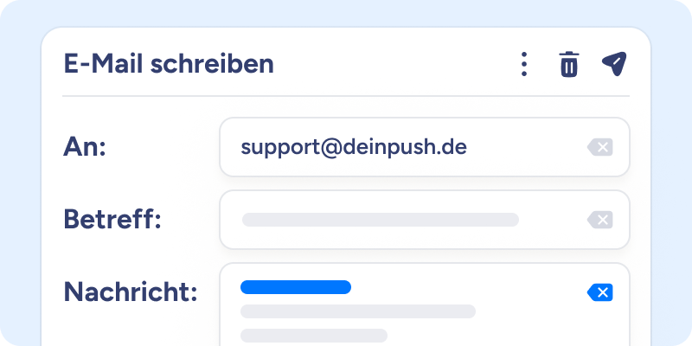Click the "An:" label
The height and width of the screenshot is (346, 692).
point(85,147)
